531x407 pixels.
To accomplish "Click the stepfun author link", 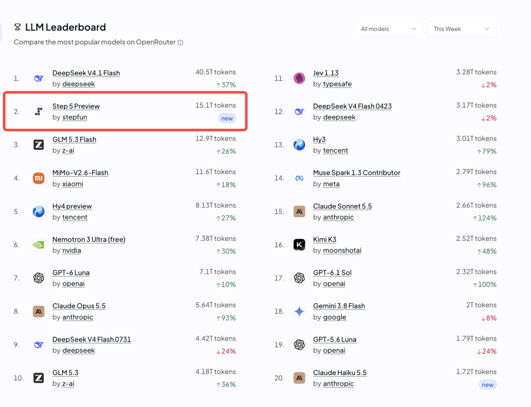I will click(x=75, y=117).
